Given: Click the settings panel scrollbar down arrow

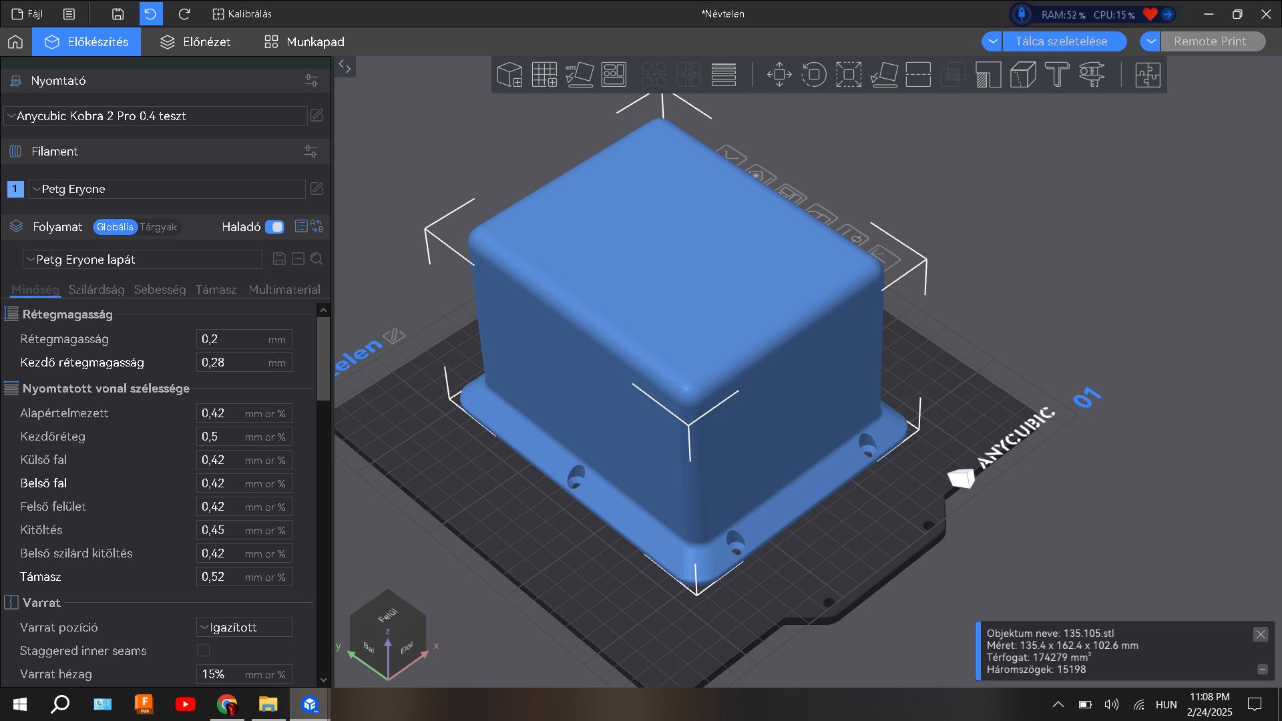Looking at the screenshot, I should point(323,680).
